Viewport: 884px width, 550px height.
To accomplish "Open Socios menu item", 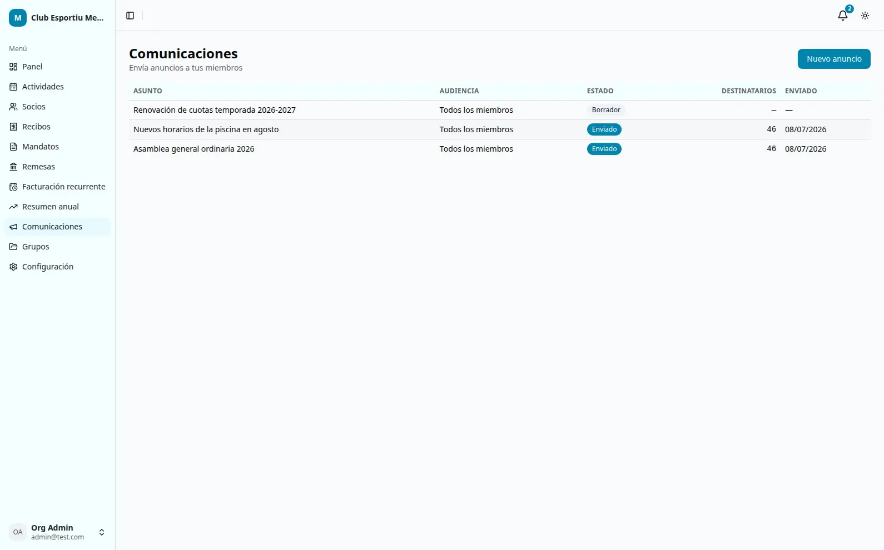I will [x=58, y=107].
